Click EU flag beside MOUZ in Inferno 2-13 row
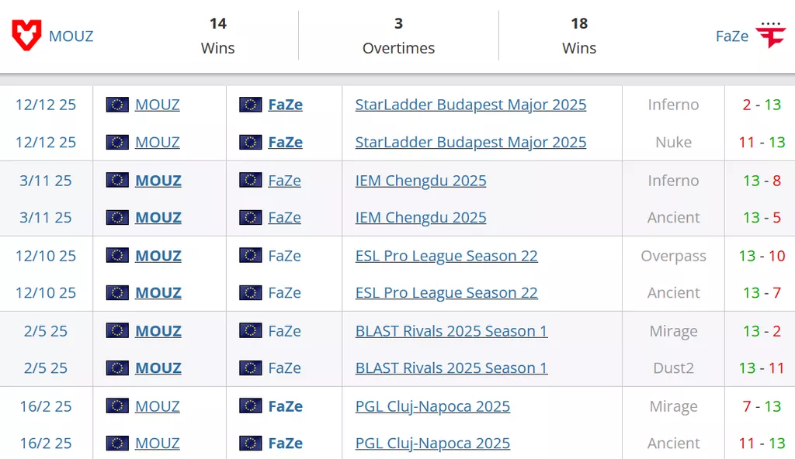The image size is (795, 459). click(117, 105)
